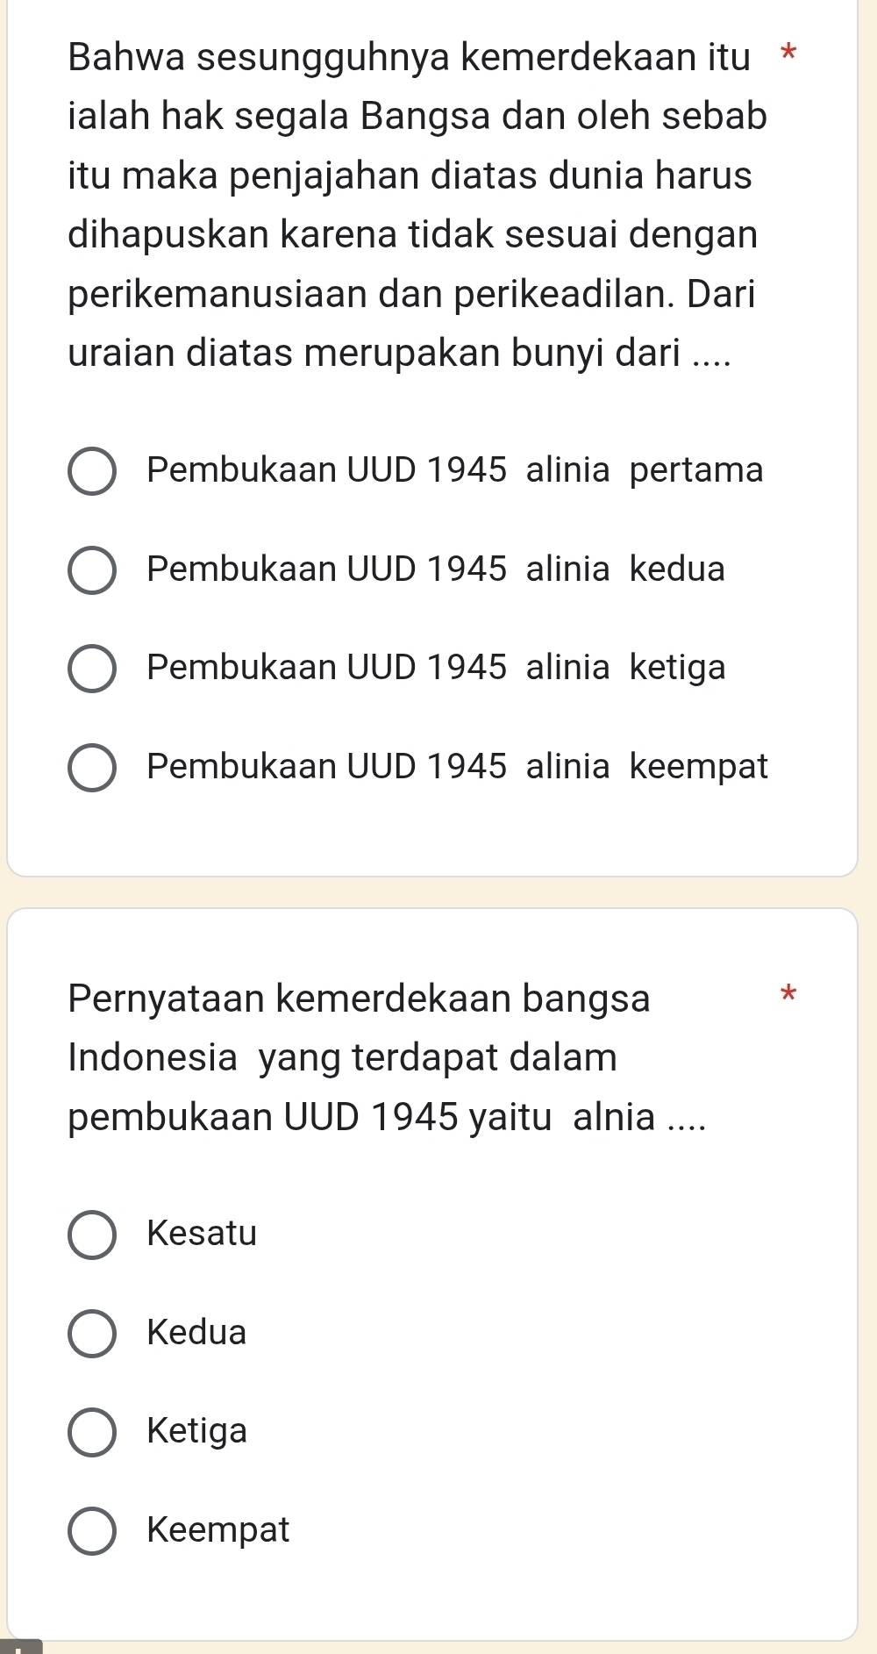
Task: Click the 'Pembukaan UUD 1945 alinia kedua' label
Action: 436,569
